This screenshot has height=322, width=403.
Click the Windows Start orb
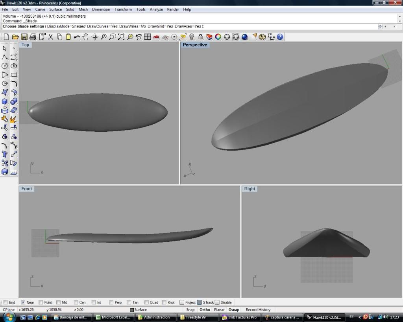coord(9,317)
